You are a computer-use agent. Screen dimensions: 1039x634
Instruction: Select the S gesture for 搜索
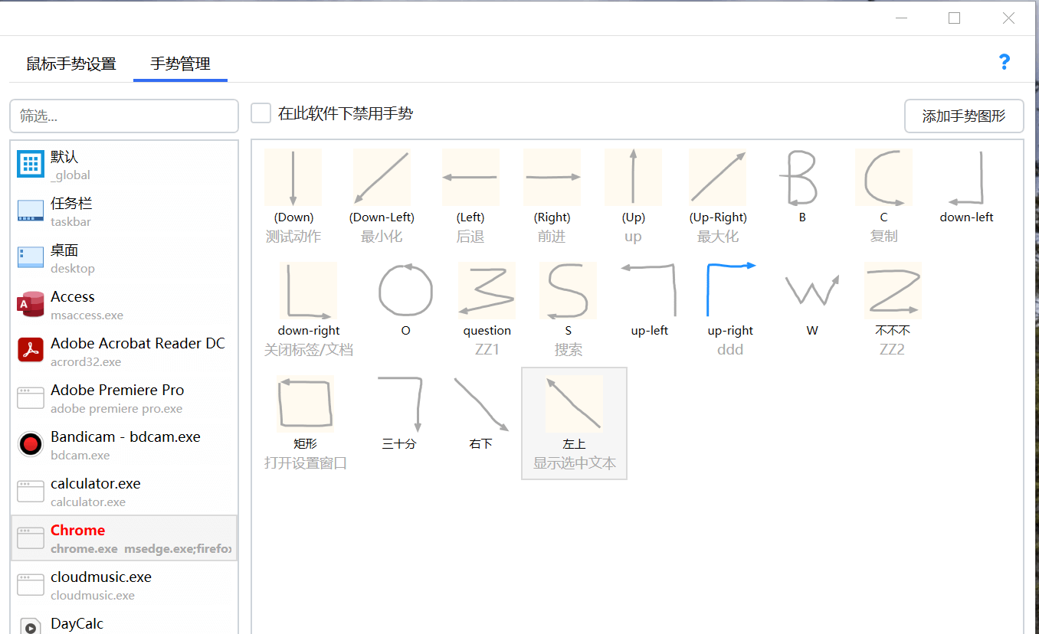tap(568, 291)
